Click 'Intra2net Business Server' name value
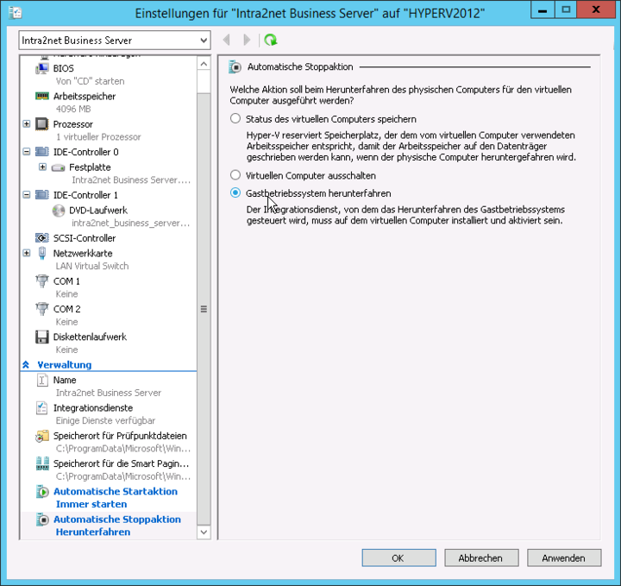This screenshot has width=621, height=586. tap(109, 393)
